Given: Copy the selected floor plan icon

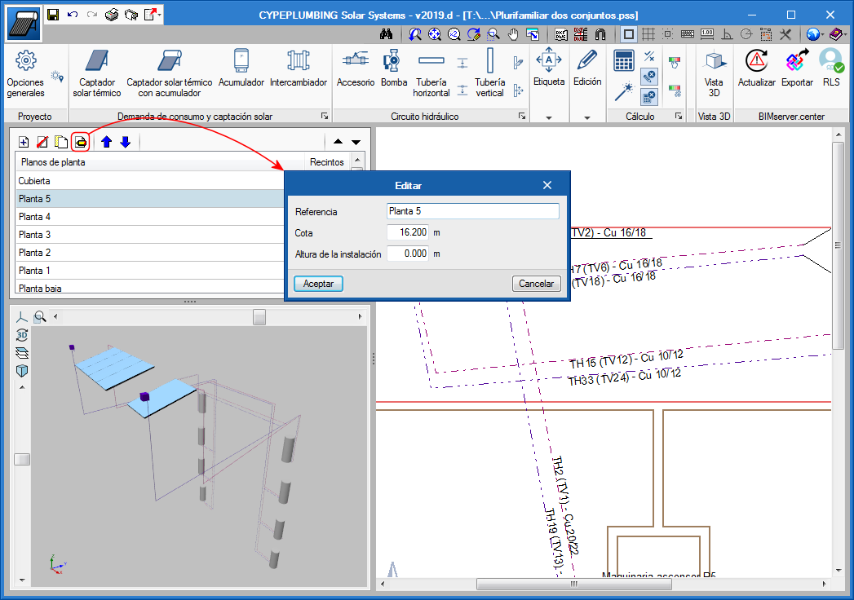Looking at the screenshot, I should click(x=61, y=142).
